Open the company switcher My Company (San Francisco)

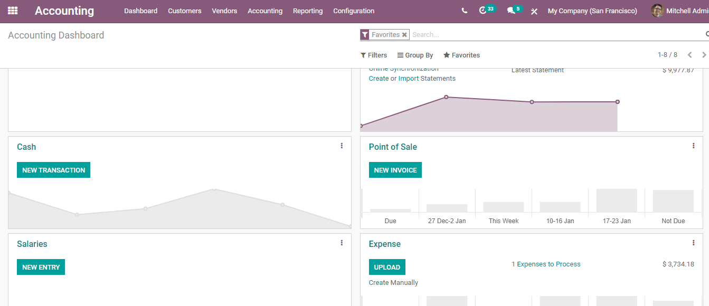(x=592, y=11)
